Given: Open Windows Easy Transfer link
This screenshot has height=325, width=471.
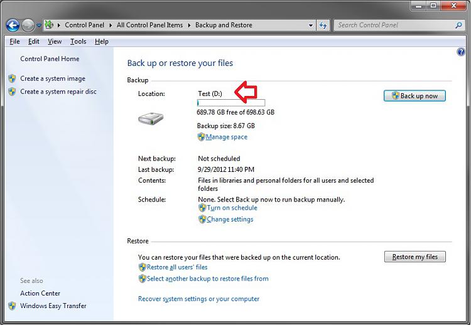Looking at the screenshot, I should (53, 306).
